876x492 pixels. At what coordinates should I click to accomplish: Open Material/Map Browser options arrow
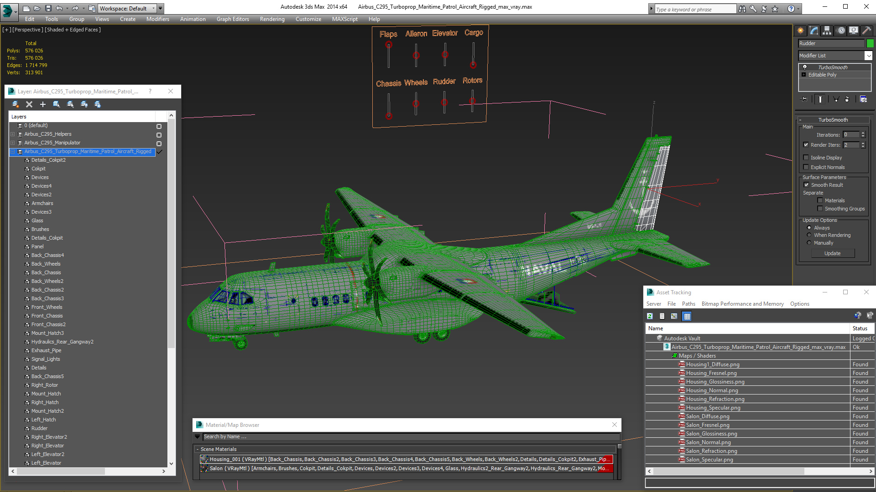click(198, 436)
